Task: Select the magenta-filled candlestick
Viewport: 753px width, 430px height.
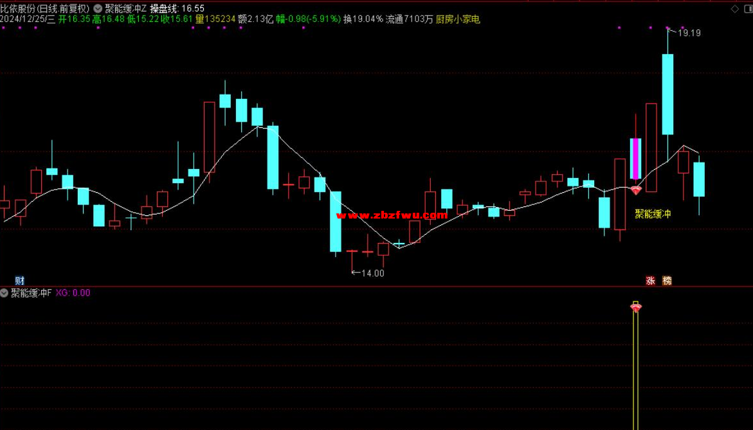Action: (x=635, y=158)
